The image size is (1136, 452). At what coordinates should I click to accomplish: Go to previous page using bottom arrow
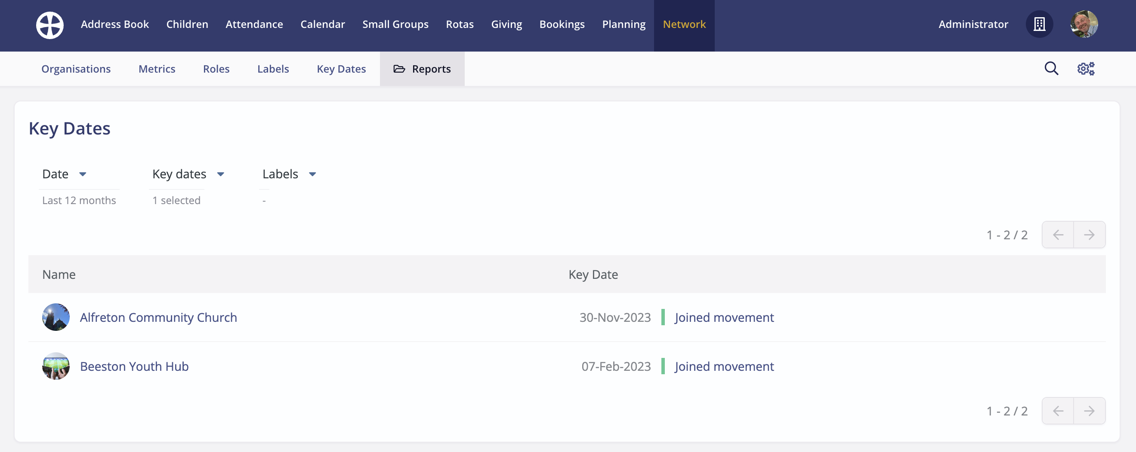pyautogui.click(x=1058, y=411)
